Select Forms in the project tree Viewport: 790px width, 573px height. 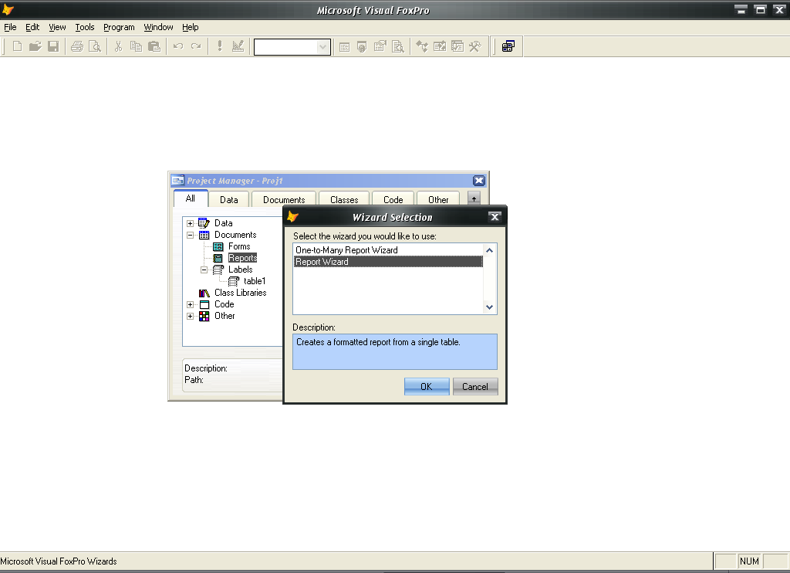click(x=239, y=246)
